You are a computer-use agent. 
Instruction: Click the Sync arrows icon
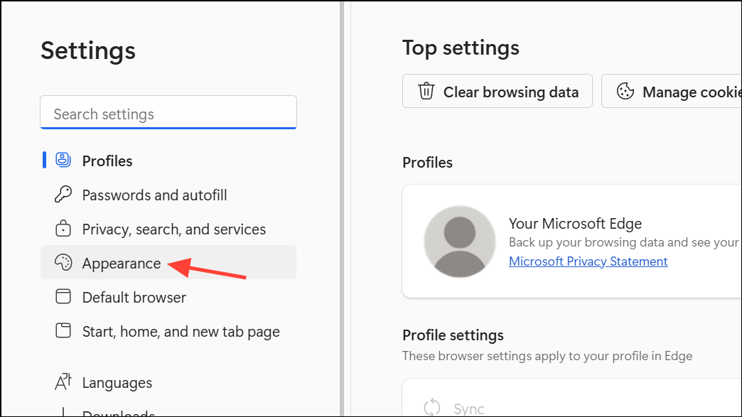(432, 408)
